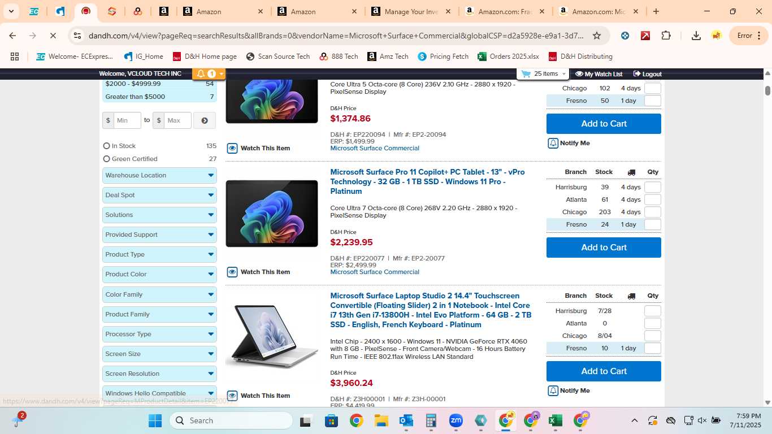The height and width of the screenshot is (434, 772).
Task: Select the Green Certified filter radio button
Action: point(106,159)
